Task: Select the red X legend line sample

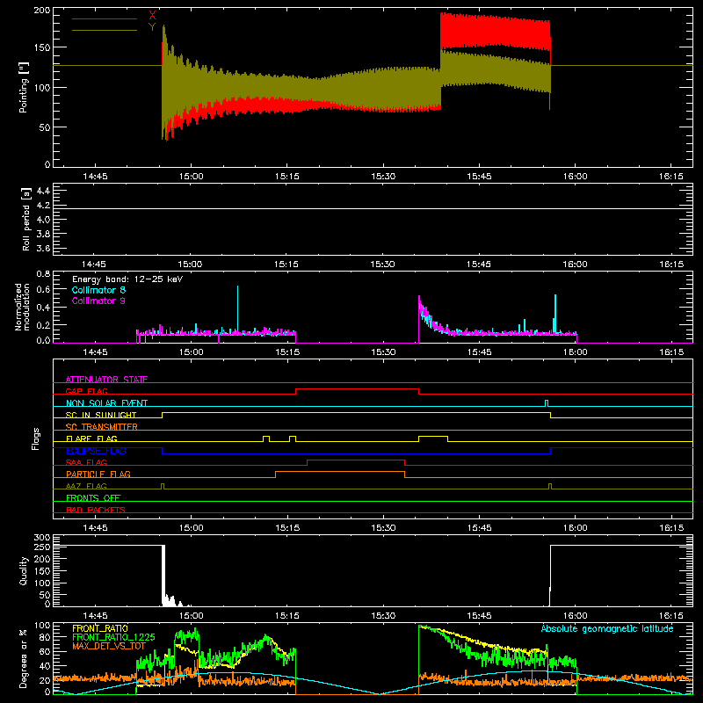Action: (x=105, y=18)
